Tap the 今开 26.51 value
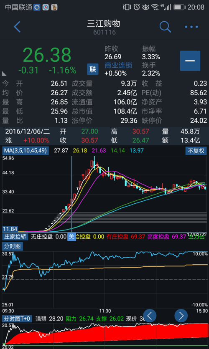Viewport: 209px width, 349px height. (x=59, y=83)
